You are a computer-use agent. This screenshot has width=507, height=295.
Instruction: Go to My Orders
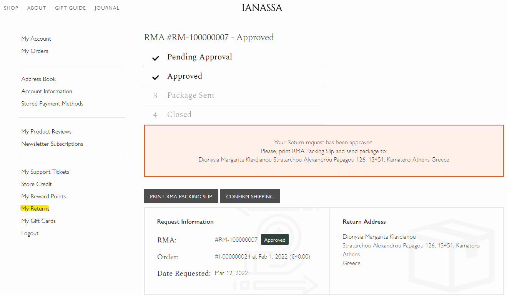[x=35, y=51]
